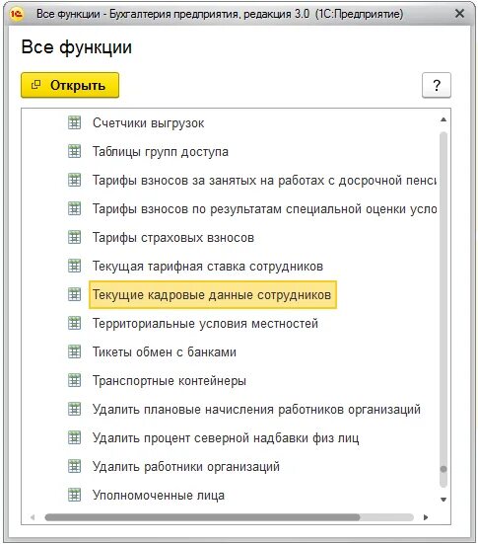The image size is (478, 544).
Task: Click the vertical scrollbar up arrow
Action: (x=444, y=119)
